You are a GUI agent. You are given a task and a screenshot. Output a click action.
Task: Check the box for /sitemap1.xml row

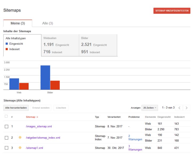tap(6, 148)
